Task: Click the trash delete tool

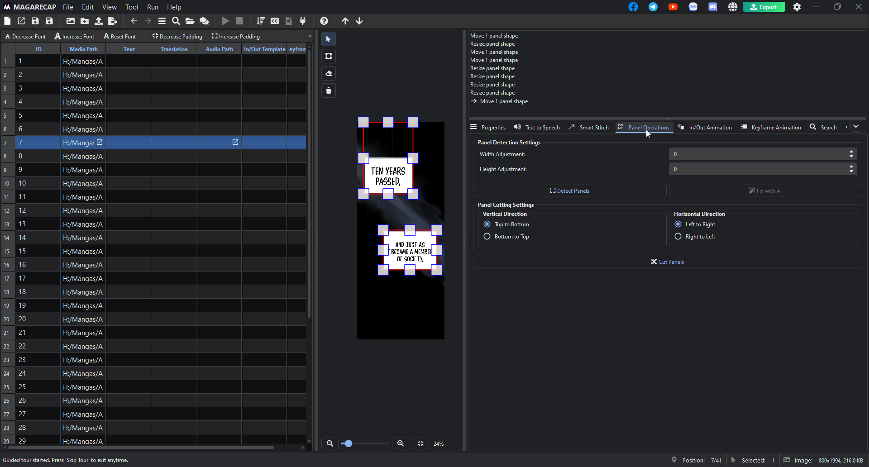Action: coord(329,91)
